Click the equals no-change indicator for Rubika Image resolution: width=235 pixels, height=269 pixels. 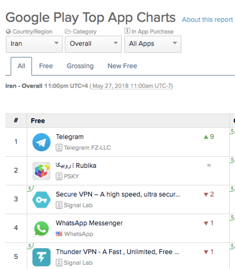coord(209,165)
